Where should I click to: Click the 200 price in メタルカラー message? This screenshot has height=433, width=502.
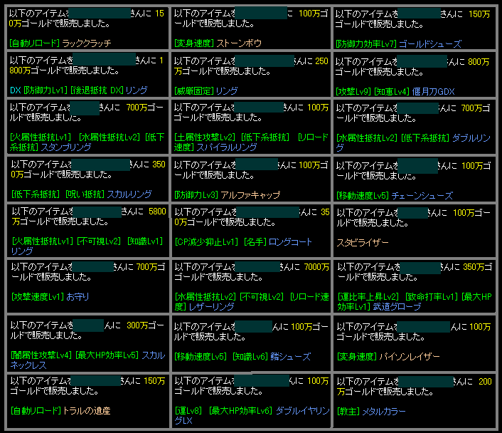(485, 381)
